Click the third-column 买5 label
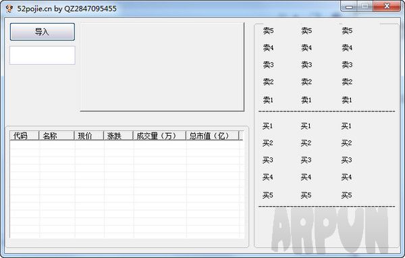405x258 pixels. pyautogui.click(x=346, y=195)
